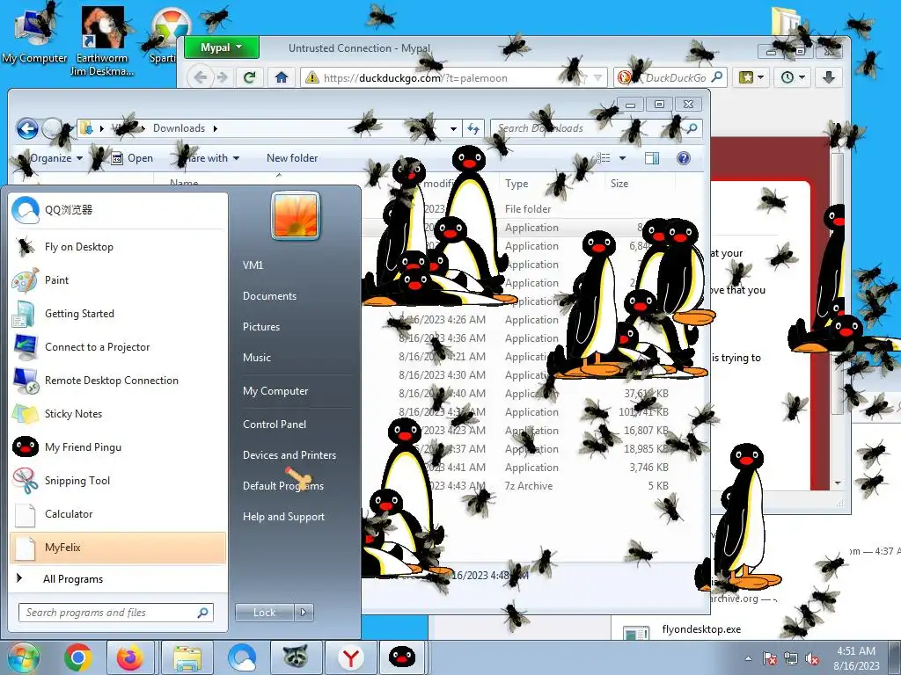Launch Fly on Desktop from Start menu

click(118, 247)
